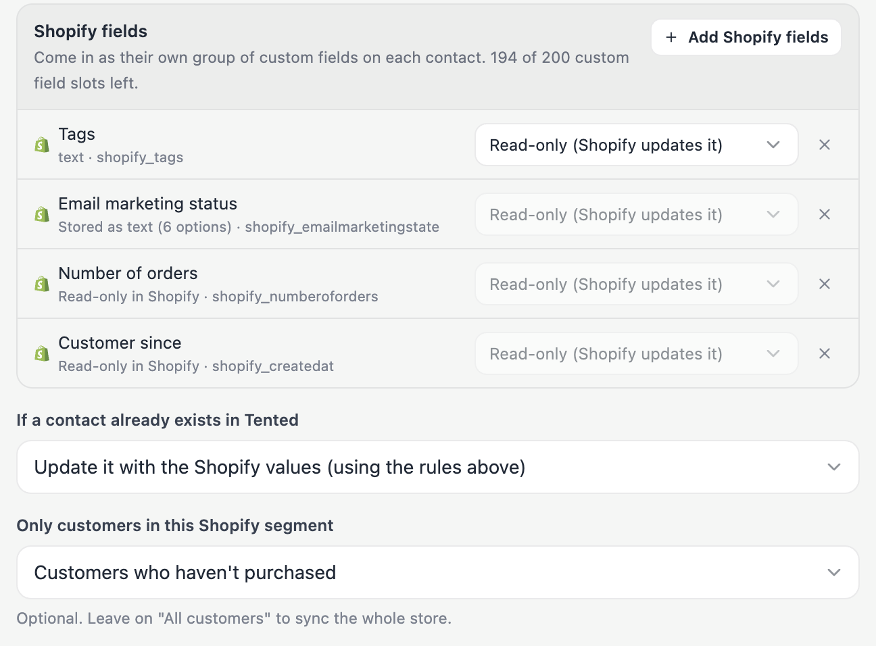Click the 'Optional. Leave on All customers' hint text
Image resolution: width=876 pixels, height=646 pixels.
pos(234,618)
